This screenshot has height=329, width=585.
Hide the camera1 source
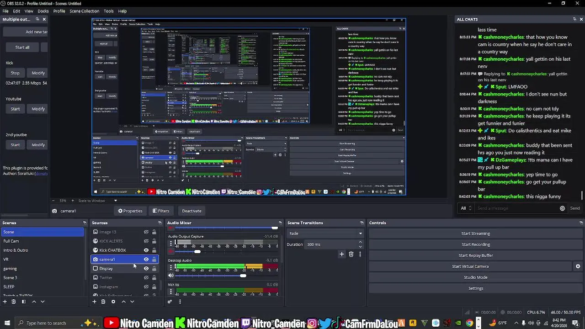point(146,260)
